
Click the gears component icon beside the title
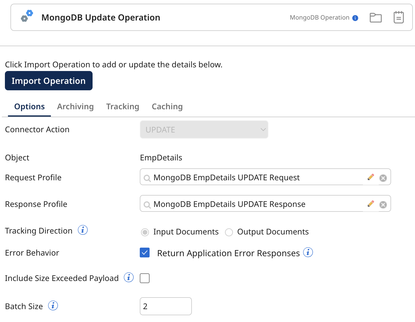(x=27, y=16)
